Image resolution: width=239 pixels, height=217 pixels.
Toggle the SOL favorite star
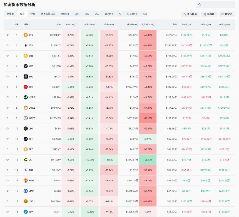[8, 77]
